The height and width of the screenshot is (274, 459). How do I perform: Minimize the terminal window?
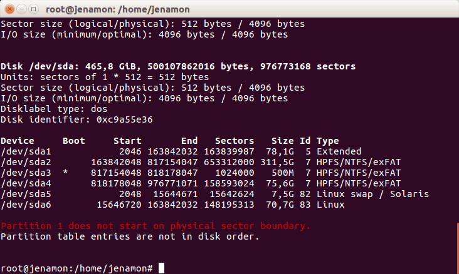[21, 8]
